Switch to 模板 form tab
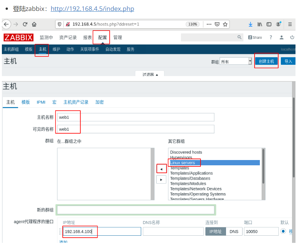300x244 pixels. tap(26, 102)
